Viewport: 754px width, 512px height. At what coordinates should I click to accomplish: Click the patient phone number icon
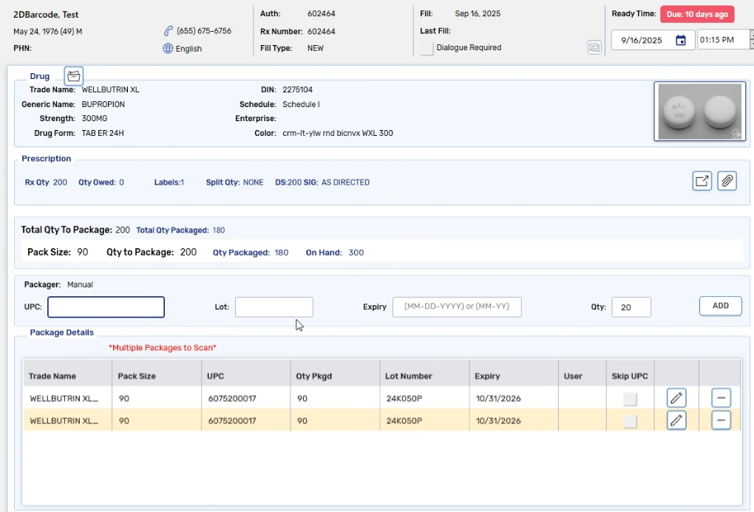pyautogui.click(x=169, y=31)
